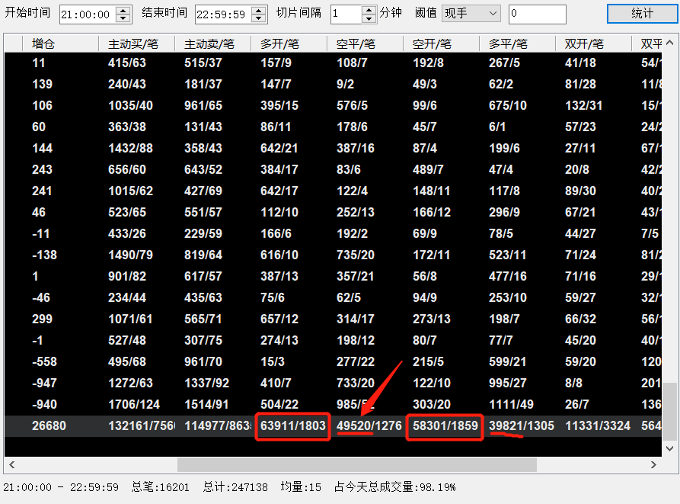Click the vertical scrollbar up arrow
This screenshot has width=680, height=504.
(x=669, y=43)
